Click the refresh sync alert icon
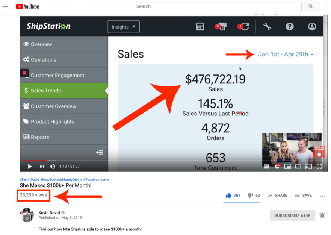Viewport: 331px width, 235px height. click(x=243, y=27)
